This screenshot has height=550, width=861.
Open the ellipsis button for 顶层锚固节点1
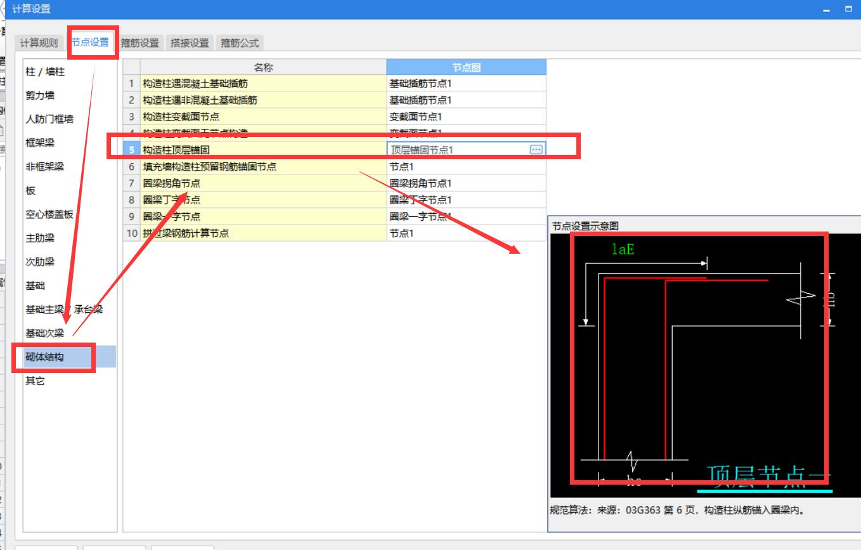click(536, 150)
